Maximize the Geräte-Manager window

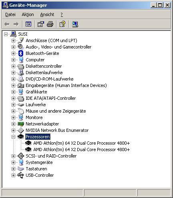coord(160,5)
